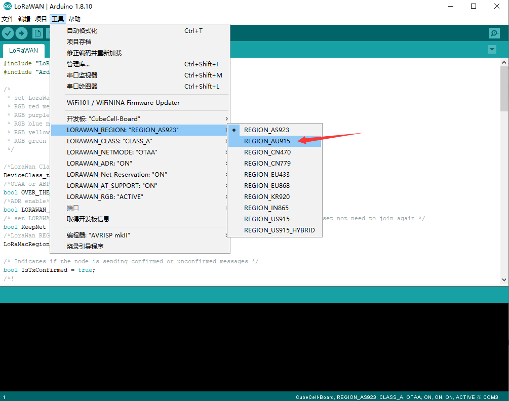The width and height of the screenshot is (509, 401).
Task: Click the New sketch toolbar icon
Action: [x=37, y=33]
